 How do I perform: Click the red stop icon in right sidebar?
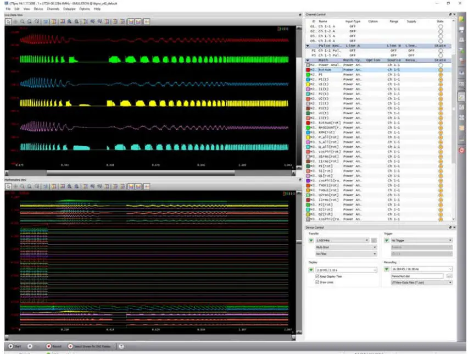point(461,150)
